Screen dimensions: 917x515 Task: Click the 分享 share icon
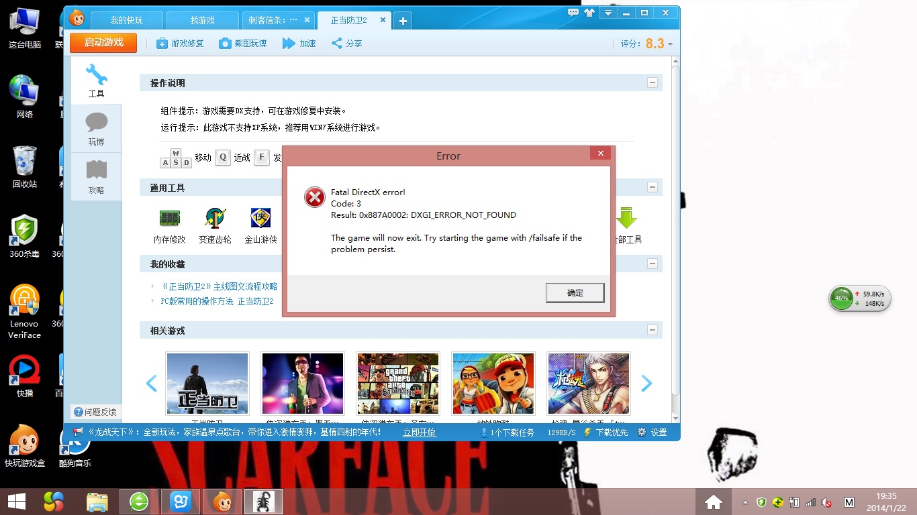coord(346,43)
